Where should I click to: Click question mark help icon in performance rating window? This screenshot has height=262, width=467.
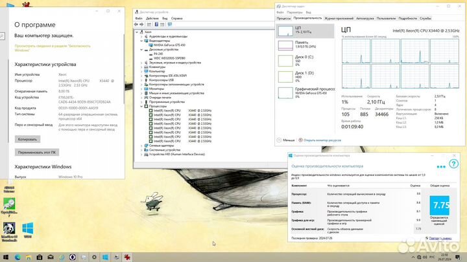click(x=453, y=164)
